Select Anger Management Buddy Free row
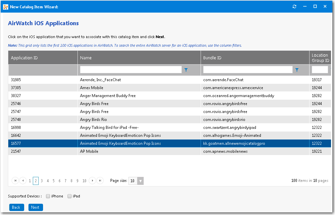 (169, 95)
